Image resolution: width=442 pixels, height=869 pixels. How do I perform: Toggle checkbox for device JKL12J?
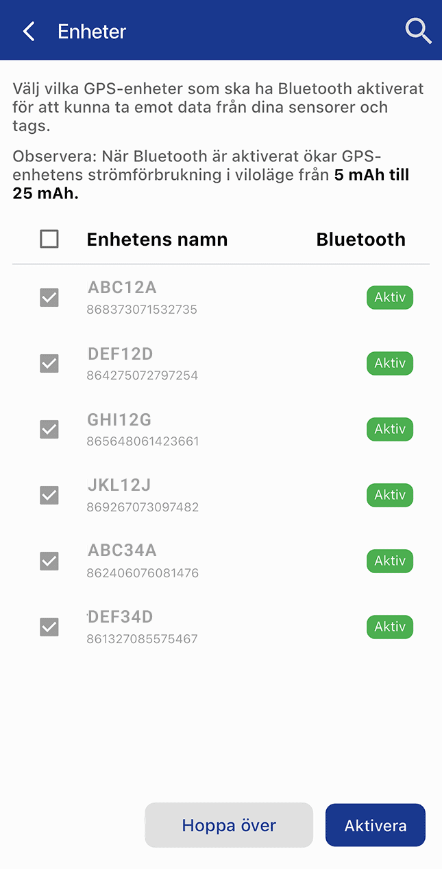pos(49,495)
